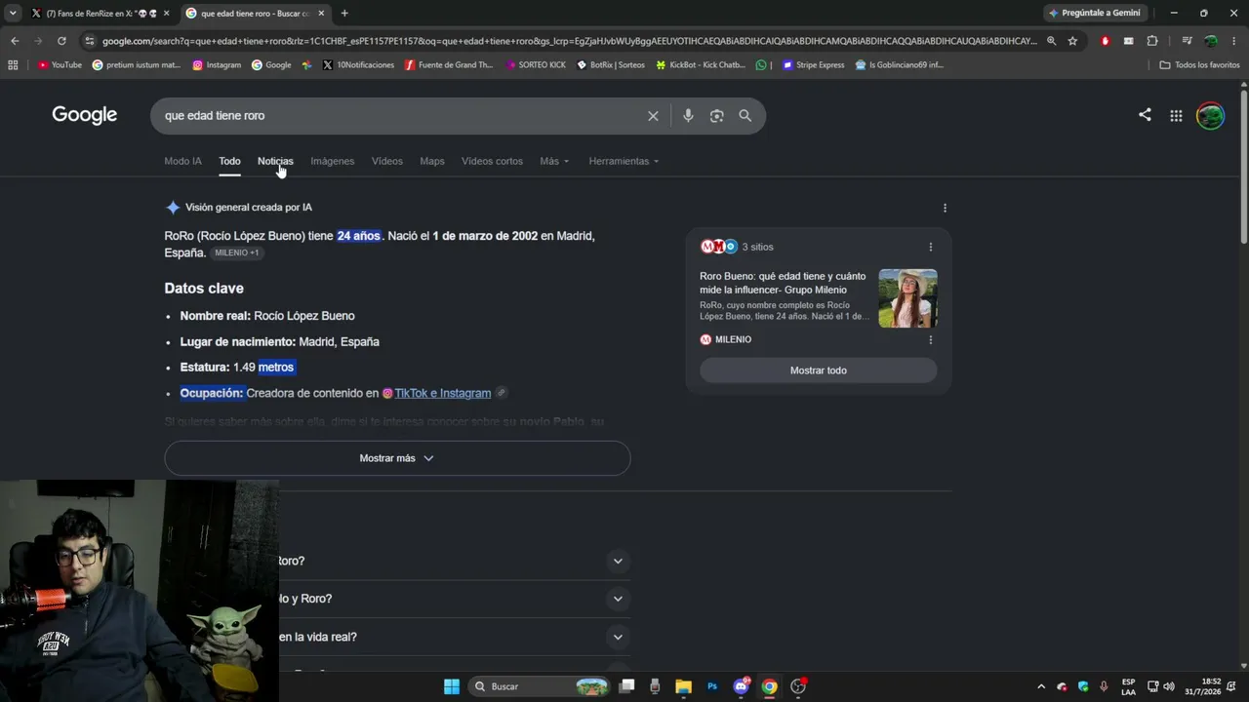Viewport: 1249px width, 702px height.
Task: Switch to the Imágenes tab
Action: [333, 161]
